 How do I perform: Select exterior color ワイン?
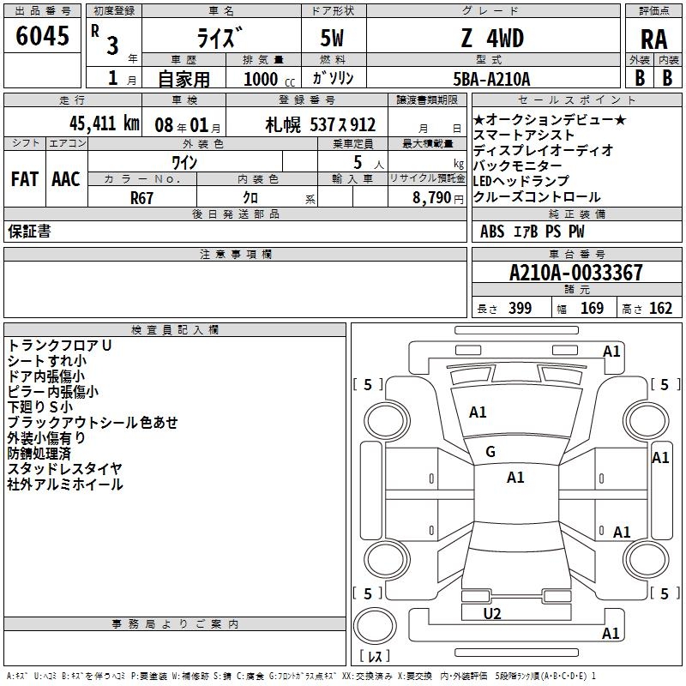pos(184,163)
